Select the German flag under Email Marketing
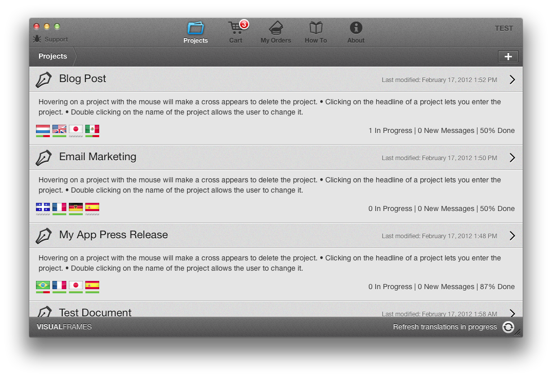Viewport: 552px width, 378px height. point(76,209)
